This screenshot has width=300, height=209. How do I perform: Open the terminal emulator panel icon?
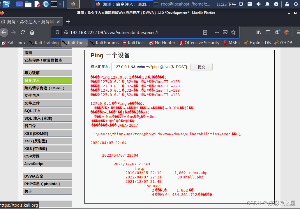[54, 4]
